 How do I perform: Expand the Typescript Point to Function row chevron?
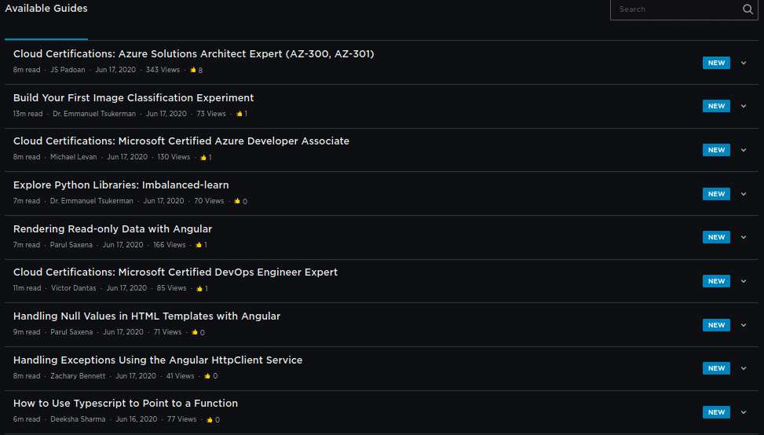click(x=744, y=412)
